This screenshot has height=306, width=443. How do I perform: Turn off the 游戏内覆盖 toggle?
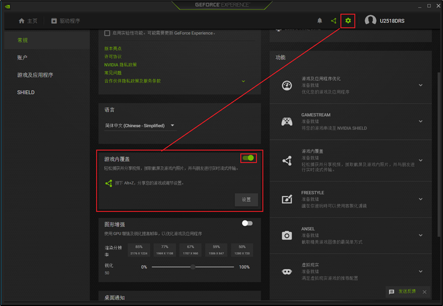tap(248, 158)
